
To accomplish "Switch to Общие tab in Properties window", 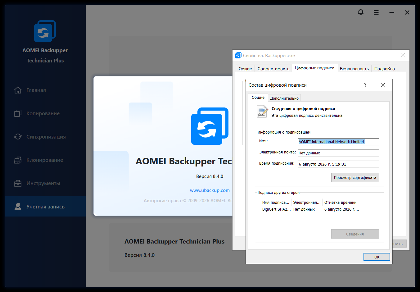I will 245,69.
